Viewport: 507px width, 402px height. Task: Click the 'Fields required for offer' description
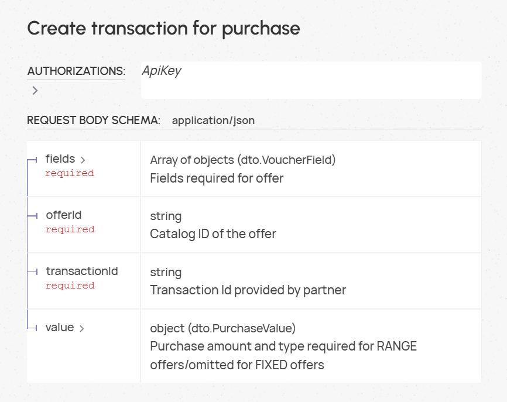[x=217, y=178]
